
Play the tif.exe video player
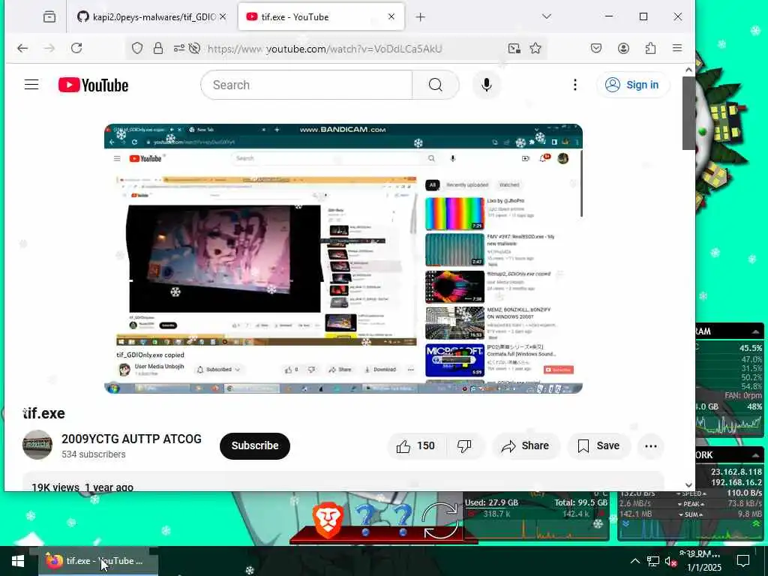coord(343,259)
